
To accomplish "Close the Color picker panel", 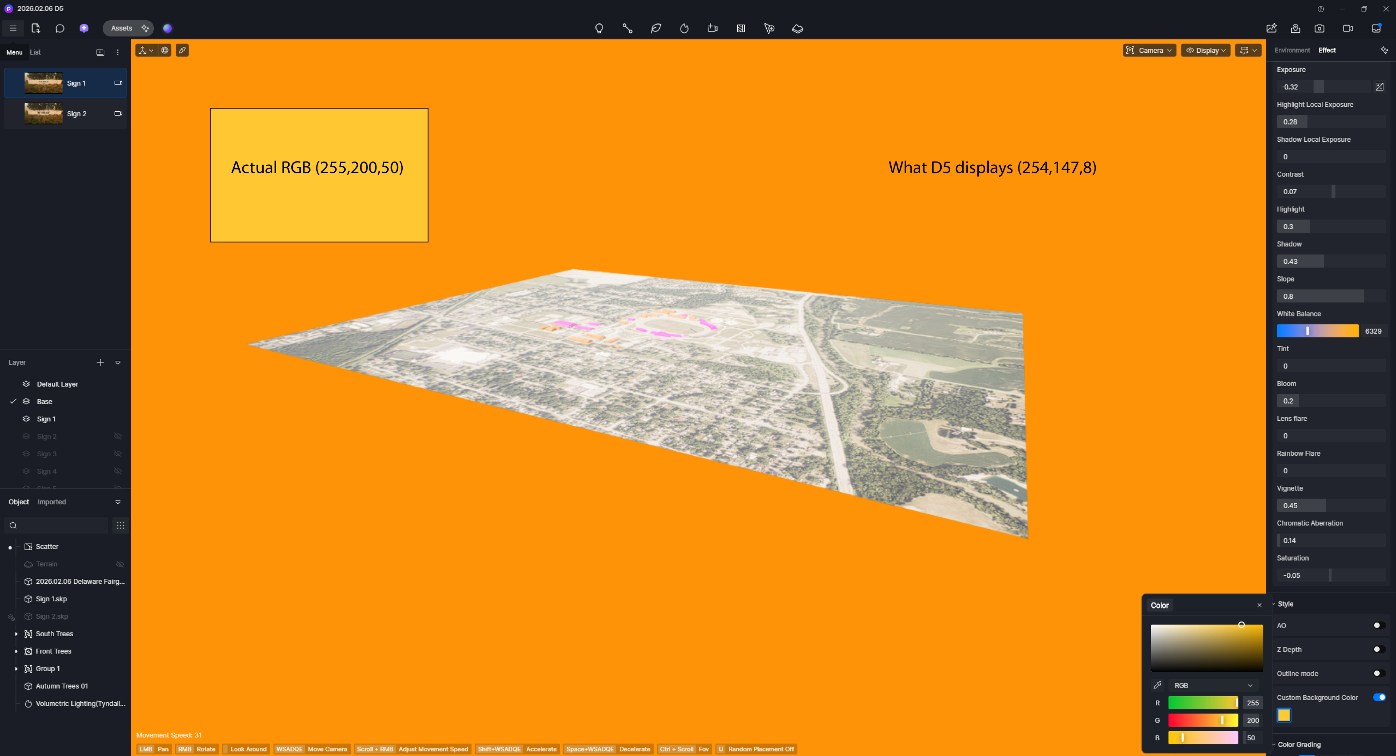I will tap(1259, 605).
